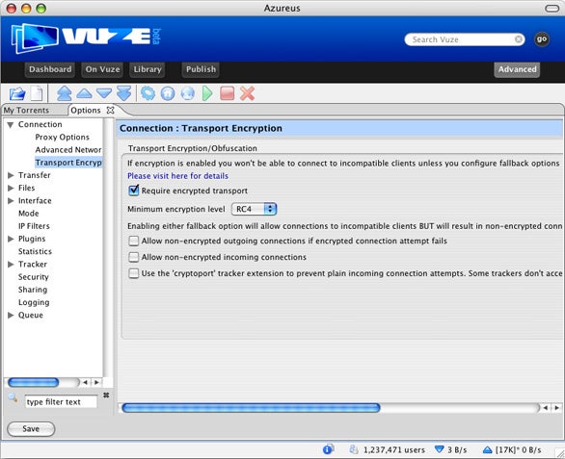This screenshot has height=459, width=565.
Task: Click the magnifier icon beside filter text
Action: (x=13, y=397)
